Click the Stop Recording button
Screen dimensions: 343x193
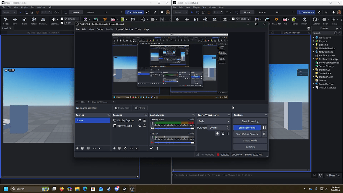(247, 128)
